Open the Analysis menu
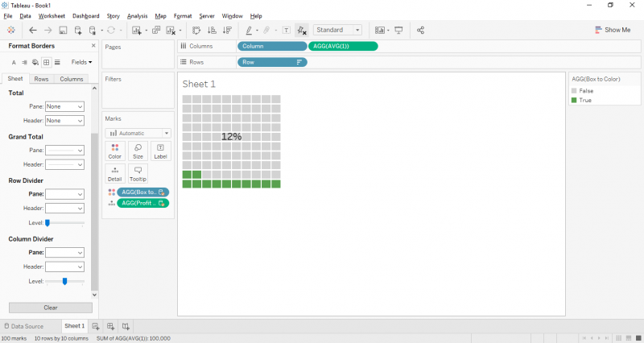Viewport: 644px width, 343px height. (x=137, y=16)
